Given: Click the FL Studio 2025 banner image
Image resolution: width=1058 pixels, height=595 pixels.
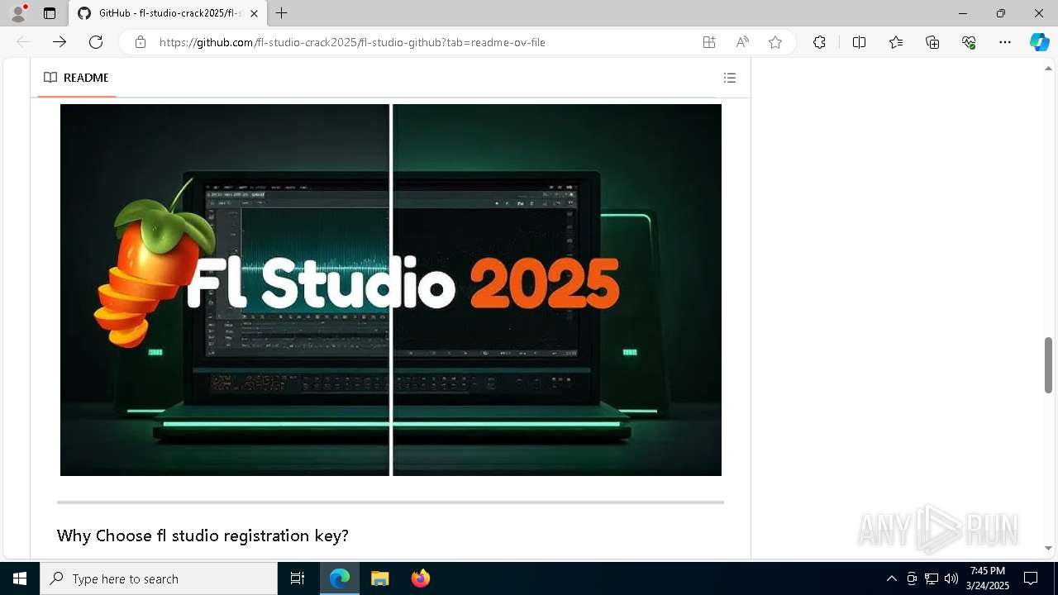Looking at the screenshot, I should click(x=391, y=290).
